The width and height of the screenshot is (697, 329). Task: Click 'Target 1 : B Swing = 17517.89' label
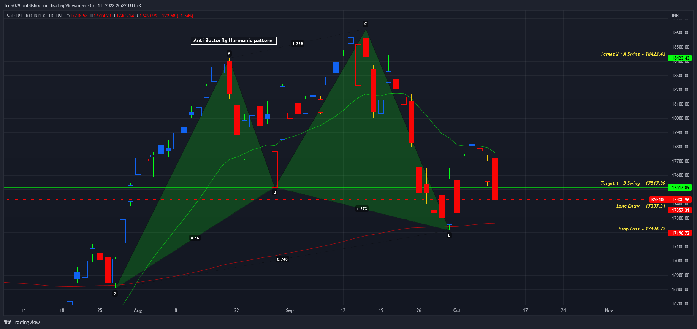tap(633, 183)
